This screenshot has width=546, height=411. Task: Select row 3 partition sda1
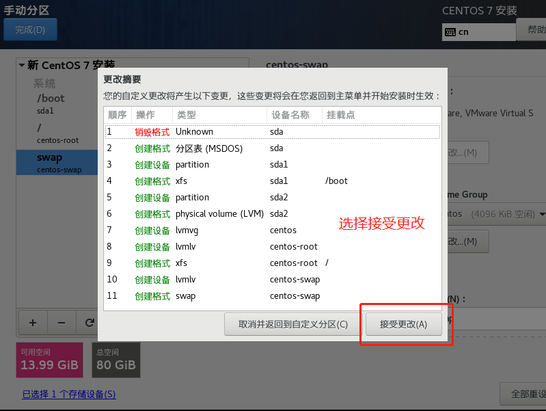click(x=273, y=165)
